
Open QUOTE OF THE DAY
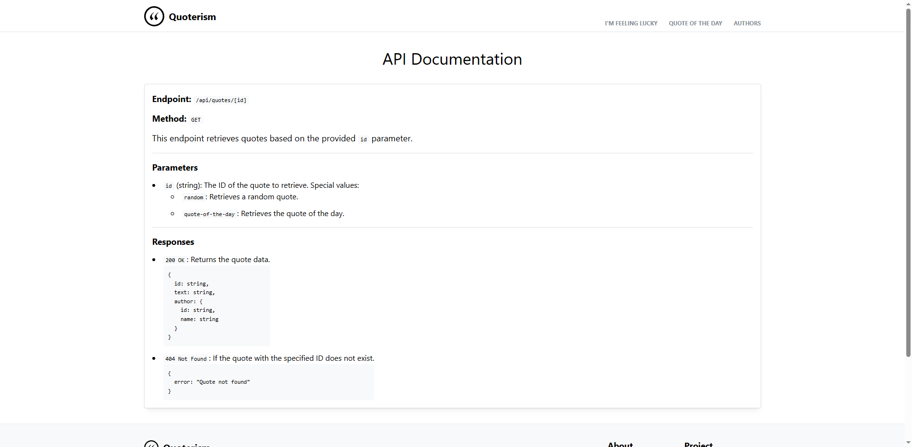pyautogui.click(x=695, y=23)
